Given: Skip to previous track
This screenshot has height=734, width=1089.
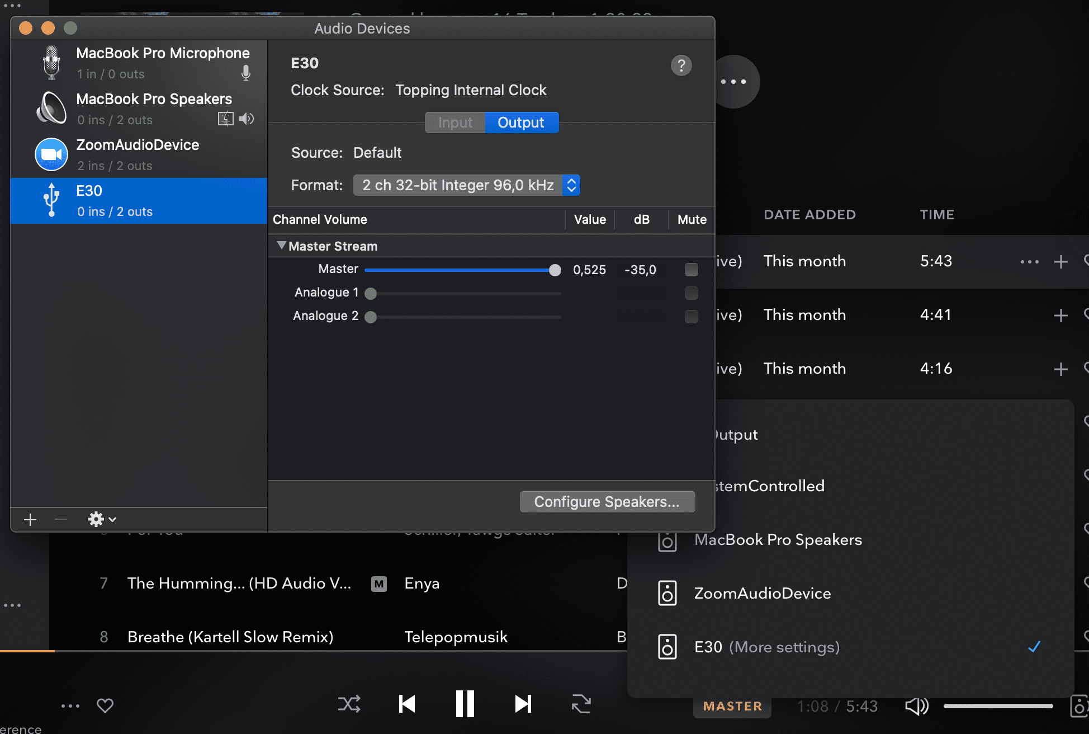Looking at the screenshot, I should [407, 704].
